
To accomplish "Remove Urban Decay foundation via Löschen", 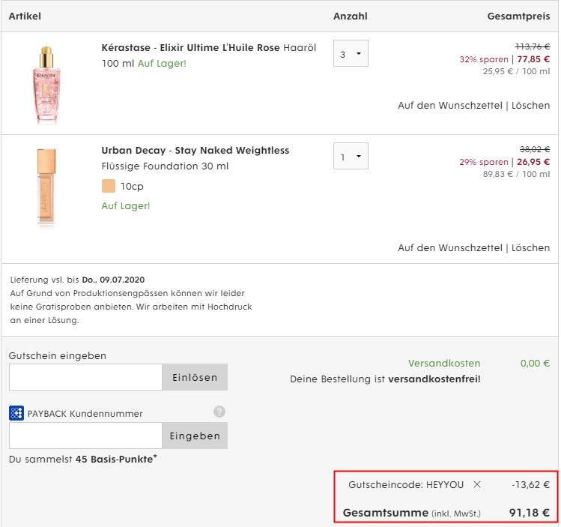I will coord(530,247).
